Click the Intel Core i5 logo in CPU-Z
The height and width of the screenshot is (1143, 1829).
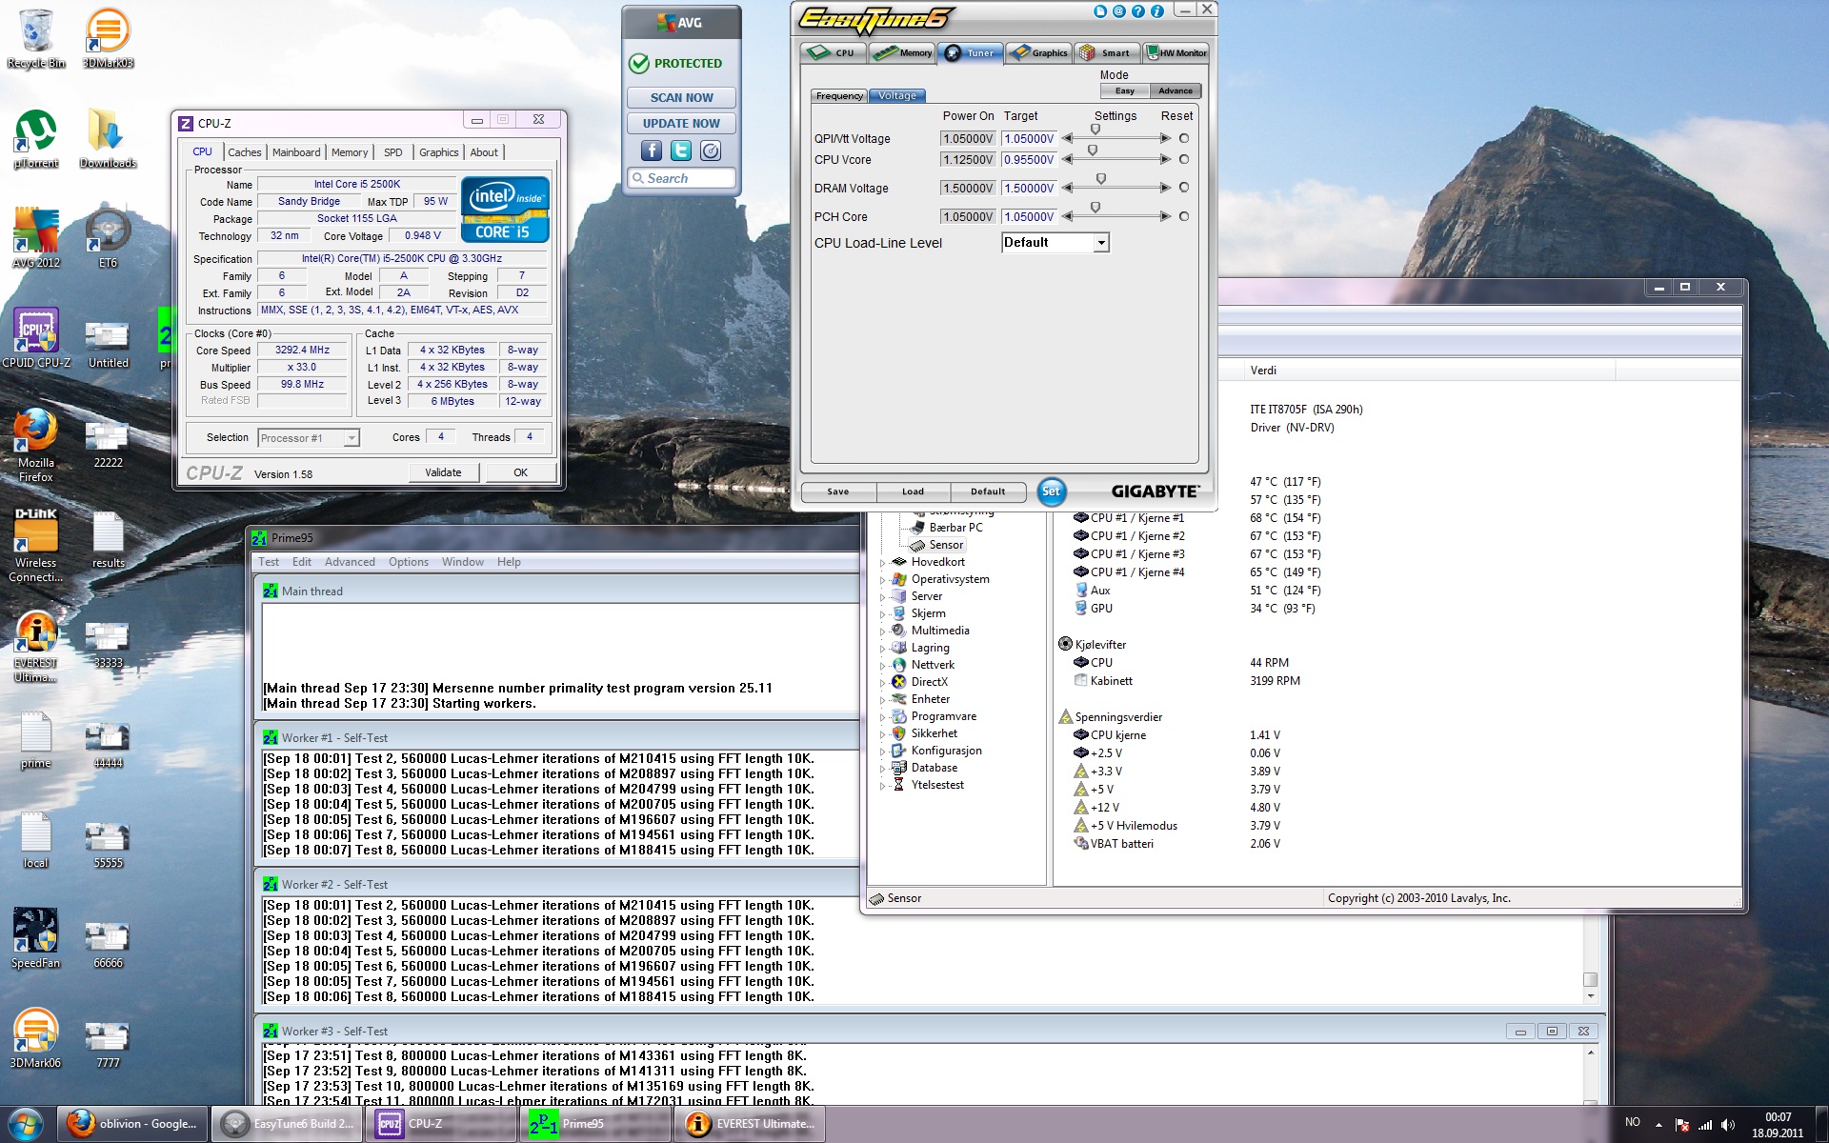(x=505, y=210)
